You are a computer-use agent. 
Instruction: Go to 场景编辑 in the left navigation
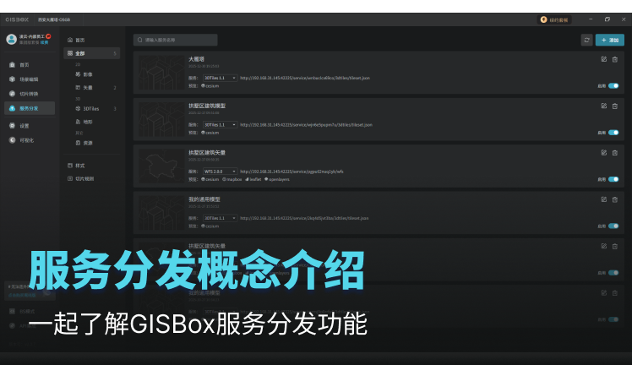pyautogui.click(x=29, y=79)
